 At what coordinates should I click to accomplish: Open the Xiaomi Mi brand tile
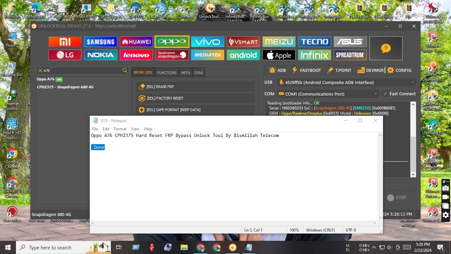click(65, 42)
